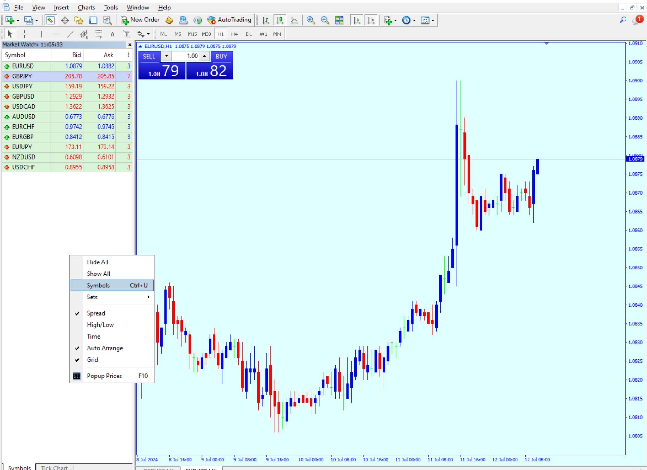Uncheck Spread in the context menu
Viewport: 647px width, 470px height.
point(96,313)
